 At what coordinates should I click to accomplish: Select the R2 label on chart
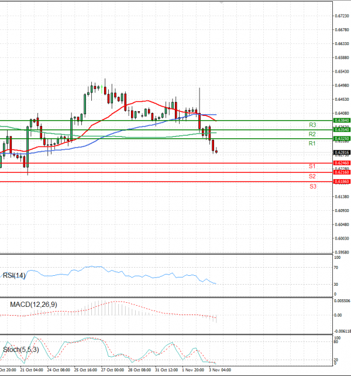point(312,134)
